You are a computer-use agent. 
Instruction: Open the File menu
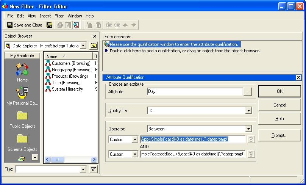tap(10, 16)
